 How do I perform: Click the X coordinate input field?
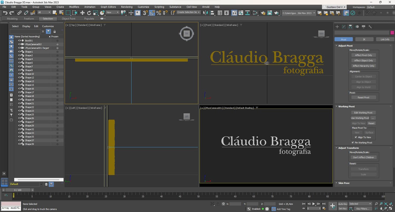[x=235, y=204]
